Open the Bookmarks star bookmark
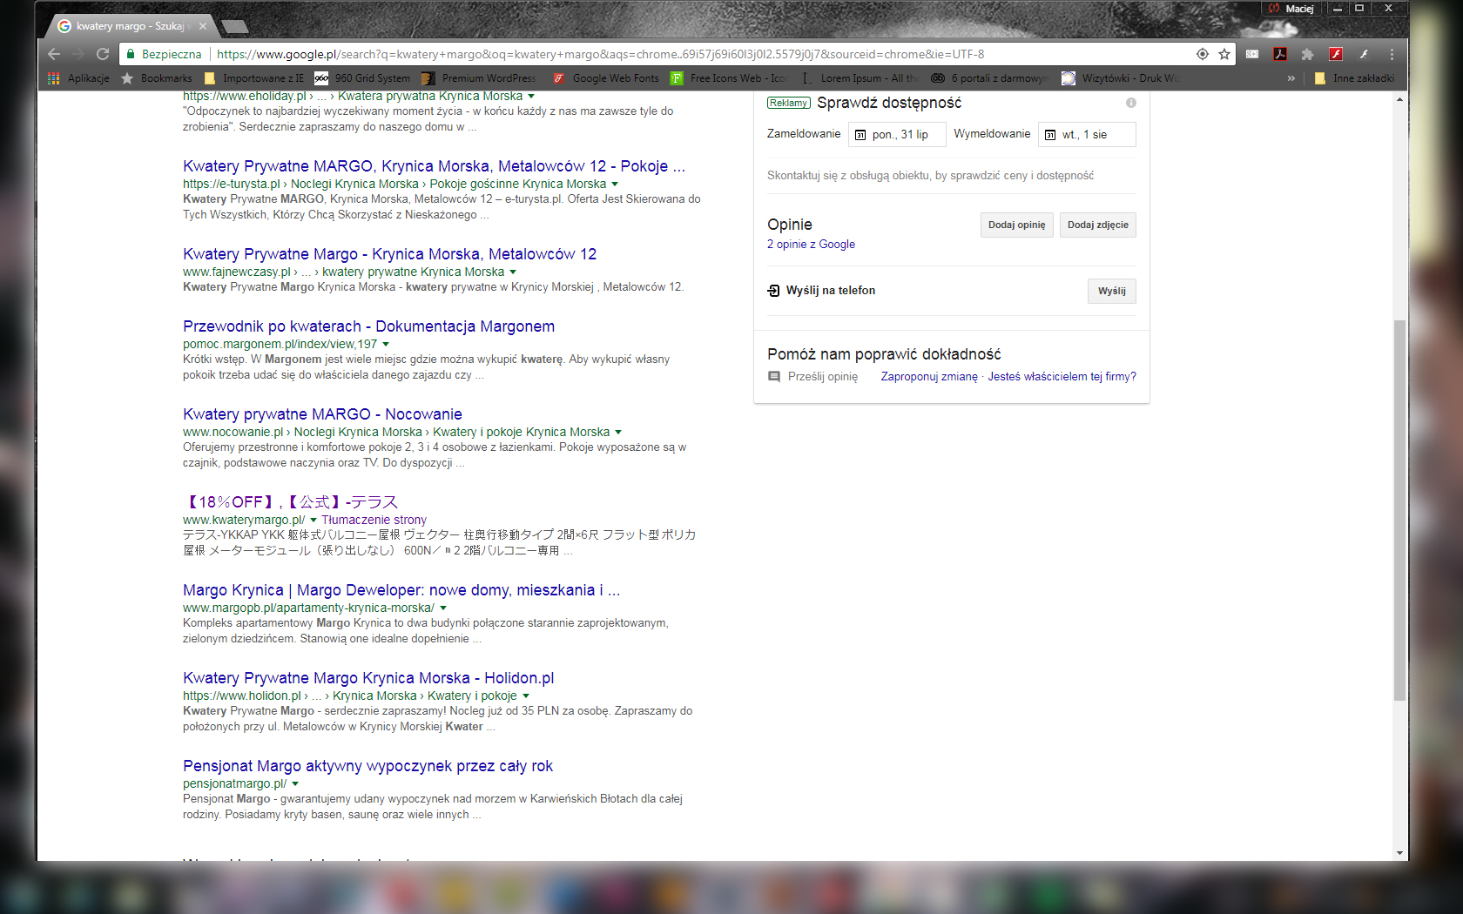 click(x=156, y=78)
